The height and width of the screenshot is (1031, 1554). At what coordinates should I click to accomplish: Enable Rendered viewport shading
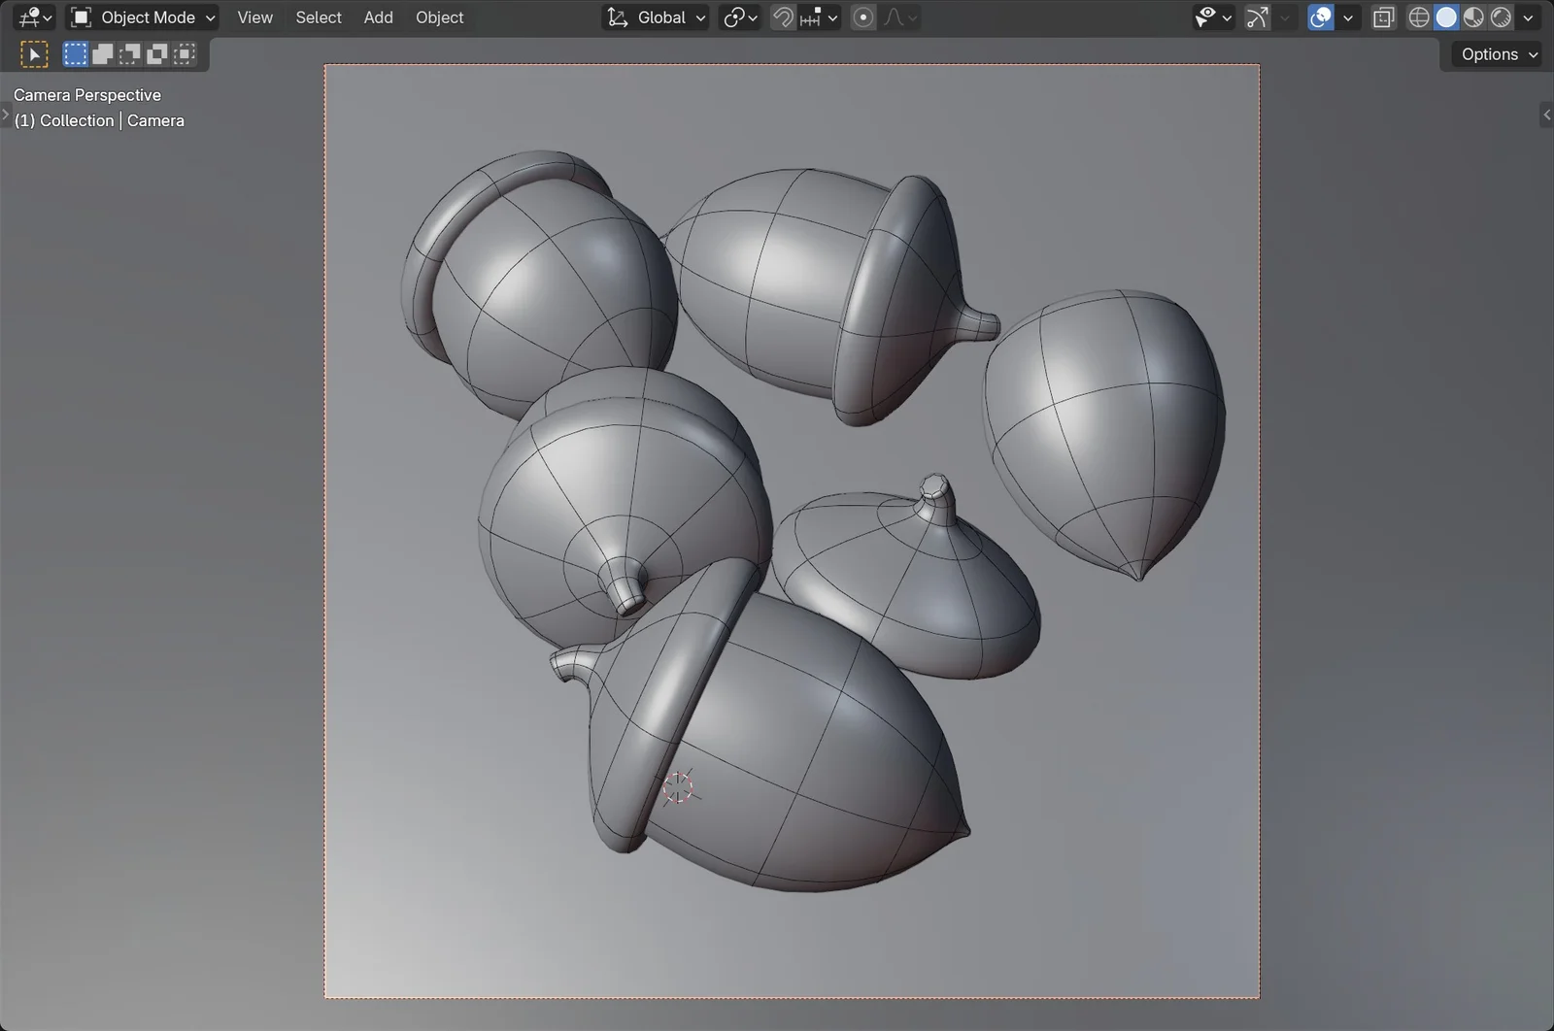pyautogui.click(x=1503, y=17)
